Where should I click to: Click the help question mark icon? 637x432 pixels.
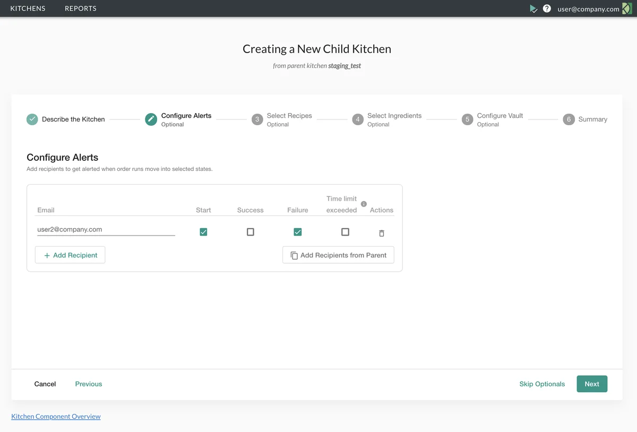point(547,8)
